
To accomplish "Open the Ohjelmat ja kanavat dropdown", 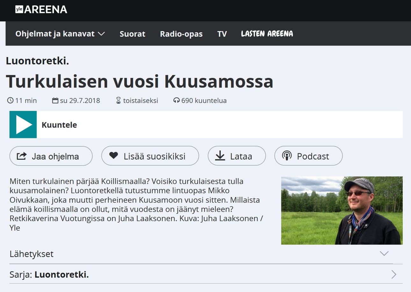I will [x=60, y=34].
